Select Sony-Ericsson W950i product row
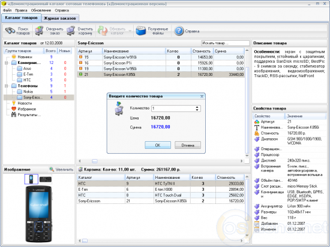330x247 pixels. (x=161, y=69)
